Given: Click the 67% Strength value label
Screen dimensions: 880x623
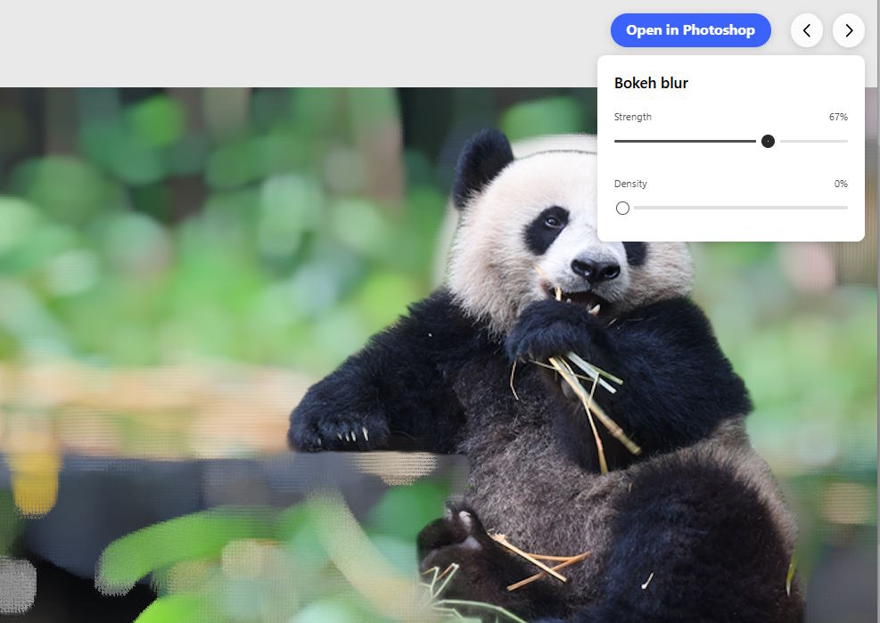Looking at the screenshot, I should (839, 116).
